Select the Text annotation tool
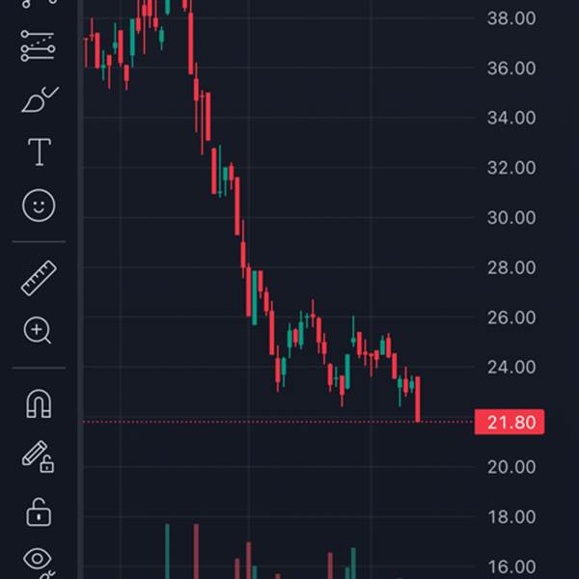The width and height of the screenshot is (579, 579). pos(40,152)
